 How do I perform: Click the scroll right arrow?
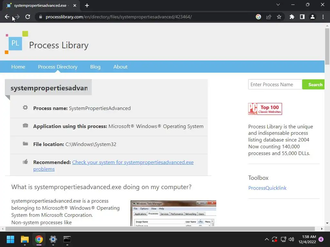coord(322,229)
